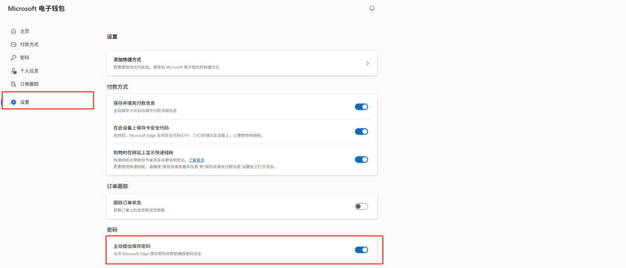
Task: Select 个人信息 in the sidebar
Action: click(x=29, y=71)
